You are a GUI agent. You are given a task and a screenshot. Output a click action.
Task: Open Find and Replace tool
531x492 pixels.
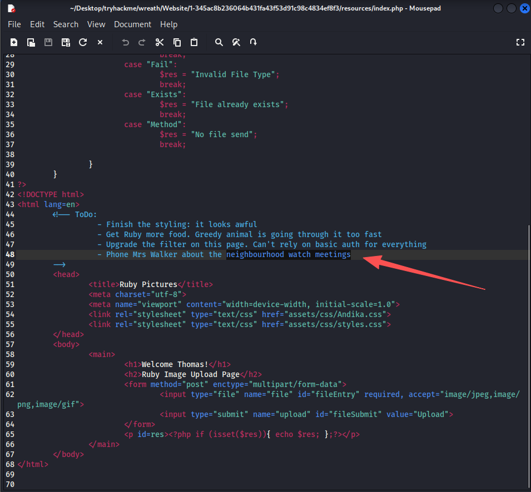pyautogui.click(x=236, y=42)
